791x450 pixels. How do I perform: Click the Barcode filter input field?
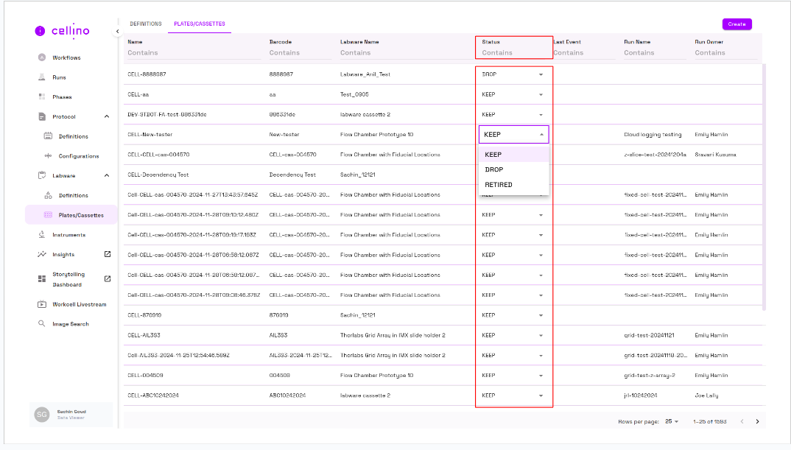point(298,53)
